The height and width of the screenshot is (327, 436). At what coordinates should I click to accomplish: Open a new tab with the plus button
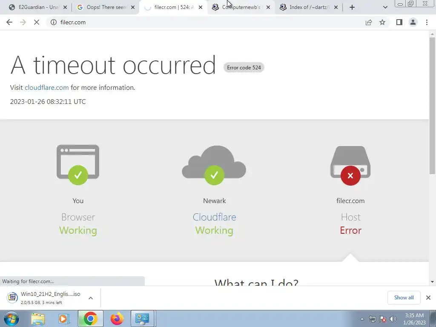pyautogui.click(x=352, y=7)
